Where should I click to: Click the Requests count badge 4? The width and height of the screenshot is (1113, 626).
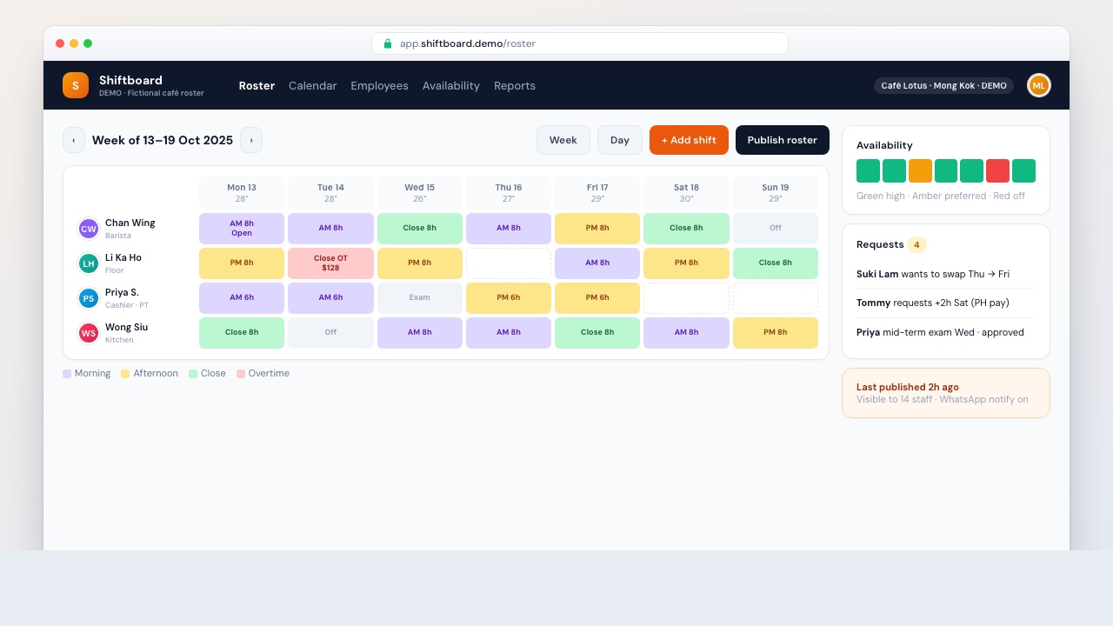(x=916, y=244)
